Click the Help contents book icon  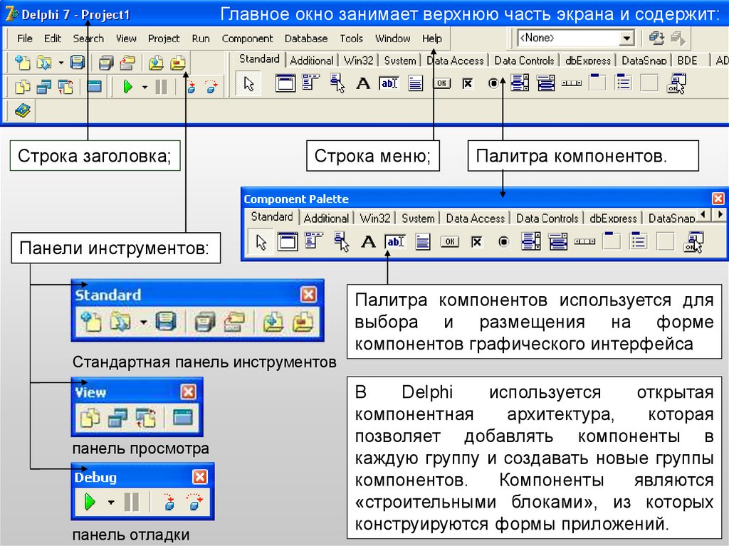pyautogui.click(x=23, y=110)
